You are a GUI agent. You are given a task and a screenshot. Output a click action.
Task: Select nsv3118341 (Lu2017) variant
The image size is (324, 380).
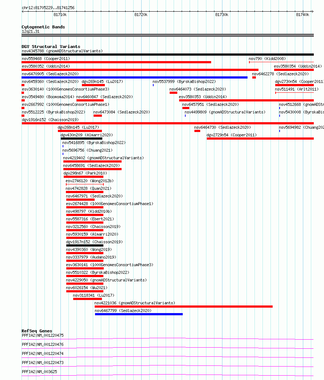tap(87, 299)
